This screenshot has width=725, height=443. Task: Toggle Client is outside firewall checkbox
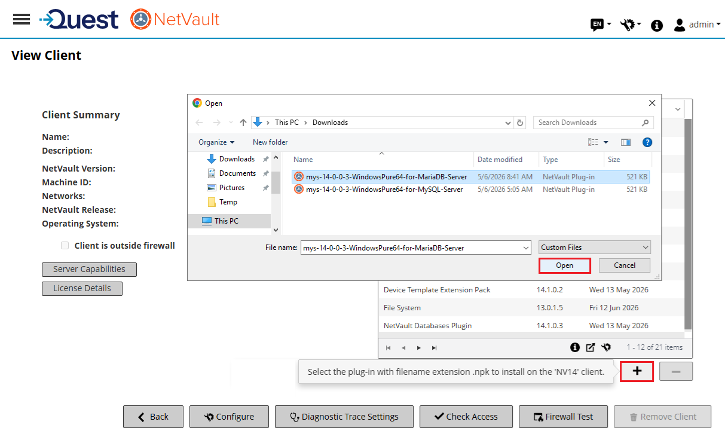point(65,246)
